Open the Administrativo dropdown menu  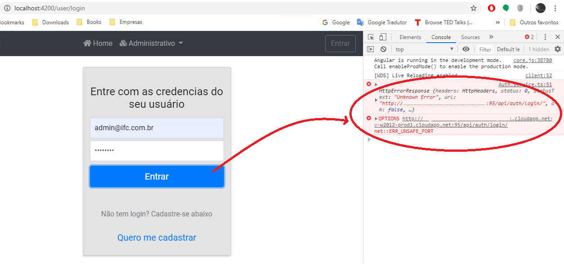(151, 43)
